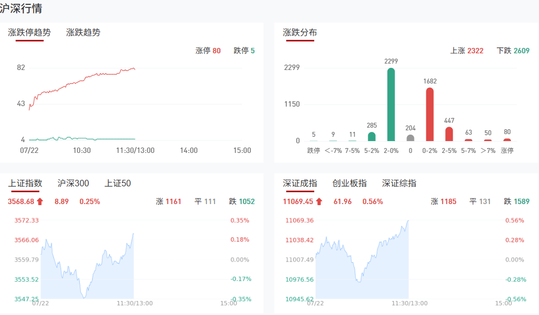Select the 涨跌停趋势 tab
Image resolution: width=539 pixels, height=315 pixels.
[x=30, y=32]
